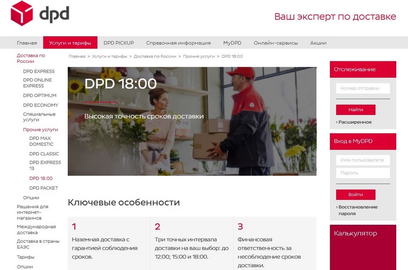Select DPD ONLINE EXPRESS in the sidebar
Screen dimensions: 408x270
(x=38, y=83)
